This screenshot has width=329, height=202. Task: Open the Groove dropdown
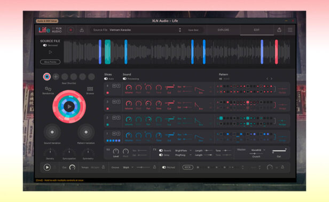[128, 167]
